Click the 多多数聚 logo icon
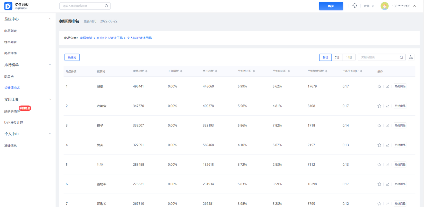Screen dimensions: 424x207 pyautogui.click(x=8, y=6)
